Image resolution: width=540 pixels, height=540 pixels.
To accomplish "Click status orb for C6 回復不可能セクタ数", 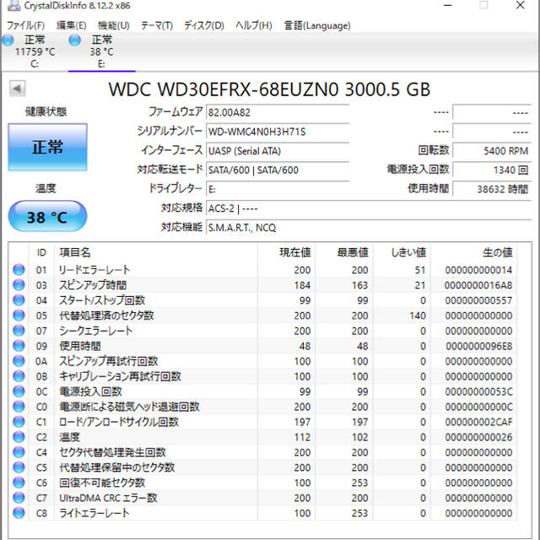I will 19,482.
